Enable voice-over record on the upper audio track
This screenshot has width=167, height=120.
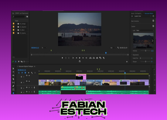[34, 87]
